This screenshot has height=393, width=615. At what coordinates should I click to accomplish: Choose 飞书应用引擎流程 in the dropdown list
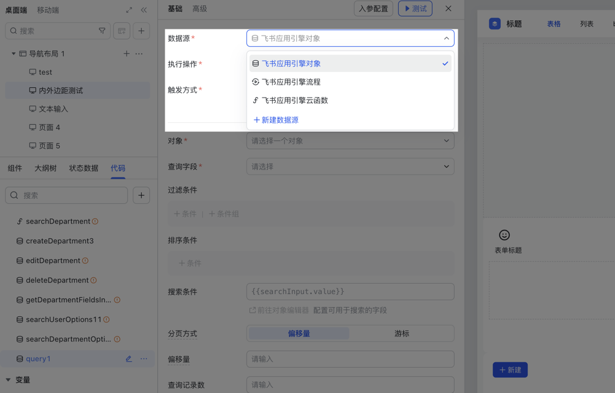pyautogui.click(x=350, y=82)
